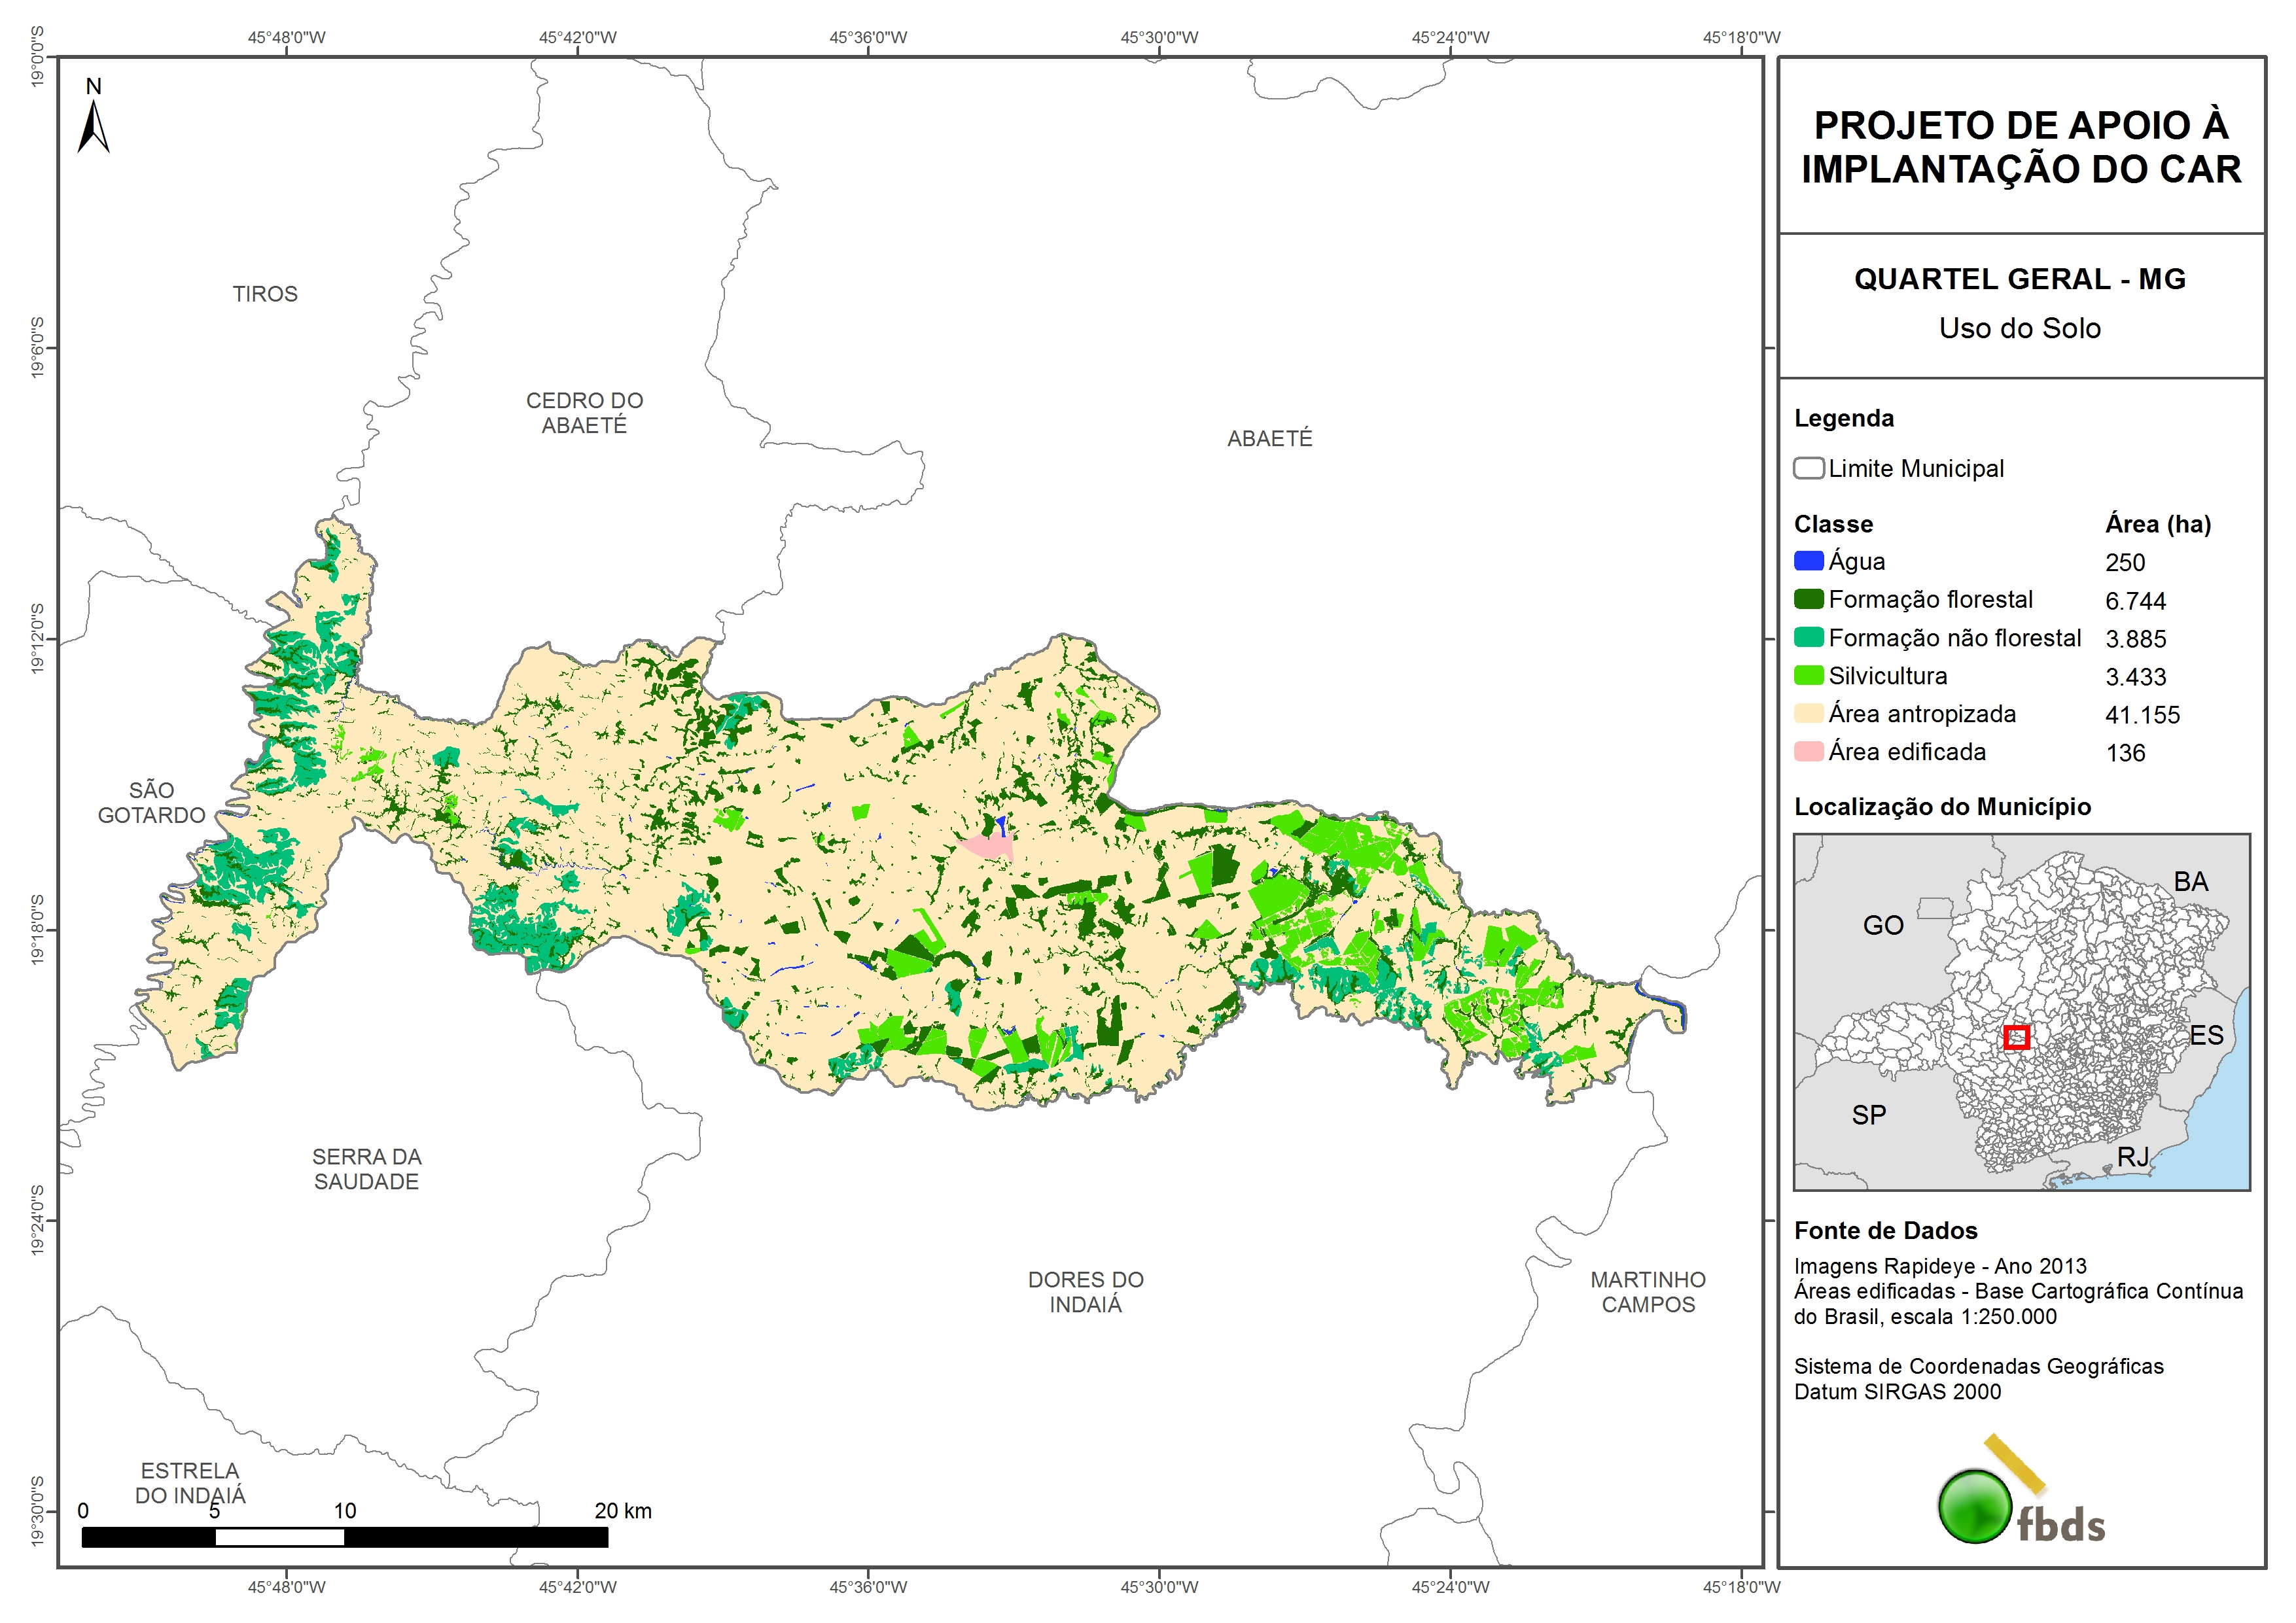Click the Limite Municipal legend symbol
Image resolution: width=2296 pixels, height=1623 pixels.
[1808, 468]
